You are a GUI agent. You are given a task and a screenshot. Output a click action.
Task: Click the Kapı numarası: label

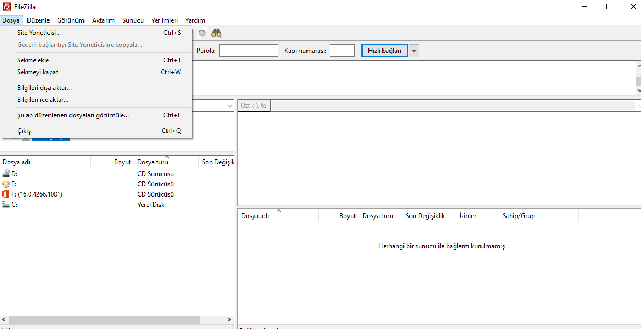pos(305,51)
